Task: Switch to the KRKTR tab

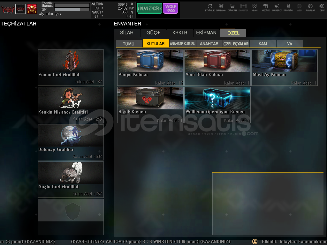Action: tap(180, 33)
